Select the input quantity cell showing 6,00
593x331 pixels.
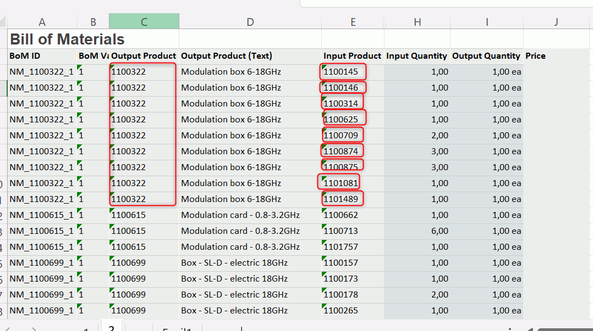[417, 231]
